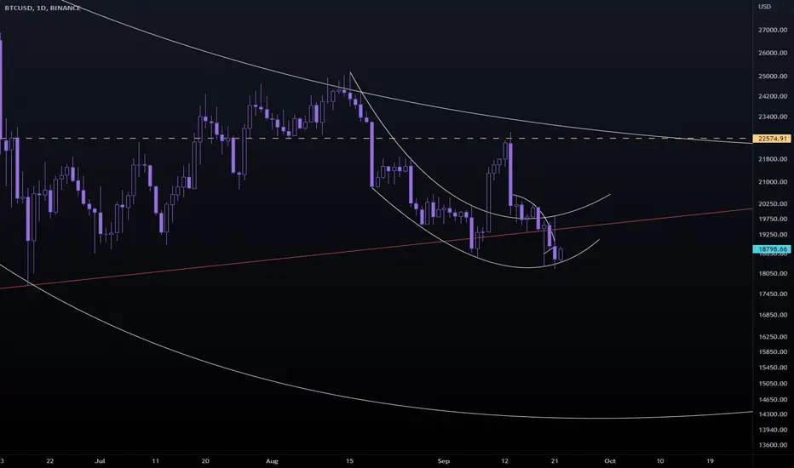Click the 21800.00 price axis label
The height and width of the screenshot is (468, 794).
click(773, 159)
